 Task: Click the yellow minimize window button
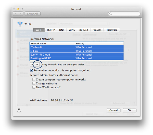coord(18,9)
